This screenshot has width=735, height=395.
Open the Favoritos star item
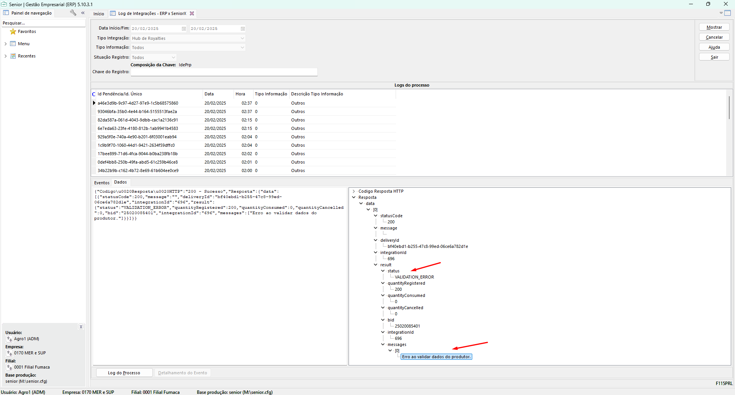pyautogui.click(x=23, y=31)
